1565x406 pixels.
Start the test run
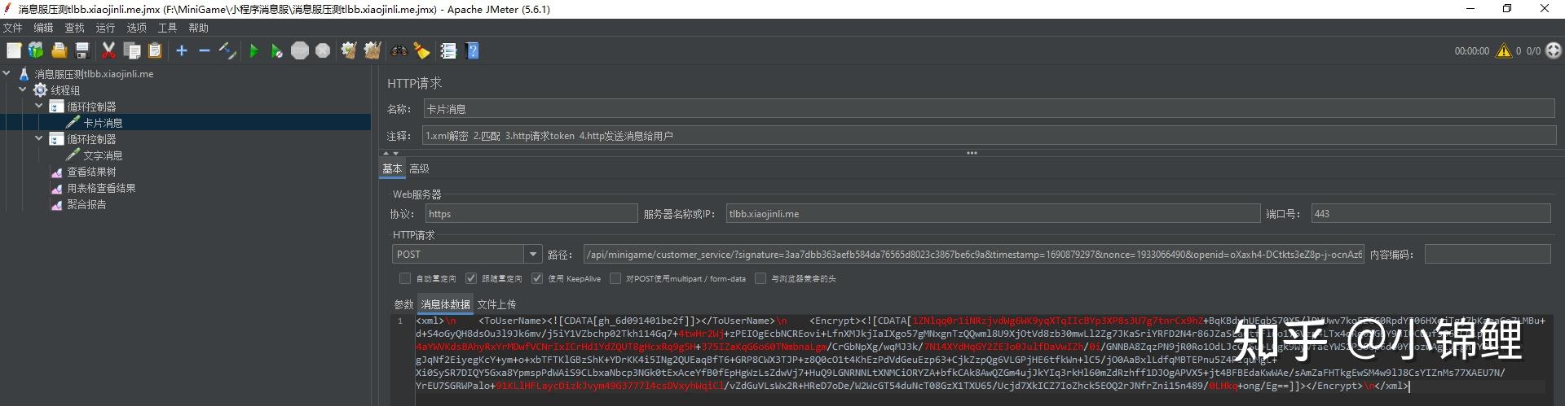253,50
